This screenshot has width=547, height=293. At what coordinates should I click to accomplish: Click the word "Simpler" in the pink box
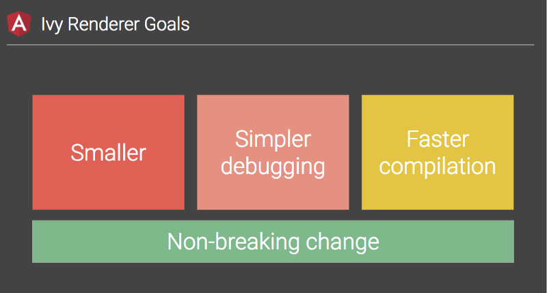coord(273,139)
